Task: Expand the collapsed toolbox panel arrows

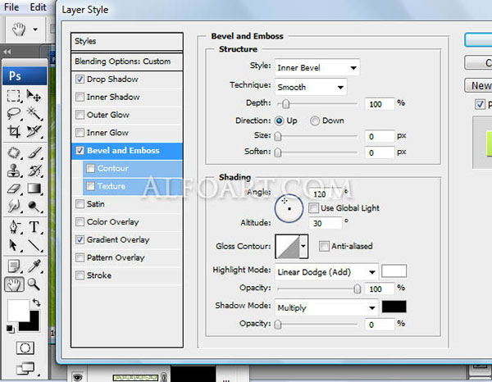Action: pyautogui.click(x=7, y=52)
